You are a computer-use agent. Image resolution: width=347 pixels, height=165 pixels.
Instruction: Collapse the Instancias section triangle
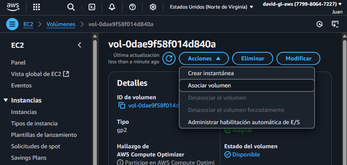pyautogui.click(x=6, y=100)
